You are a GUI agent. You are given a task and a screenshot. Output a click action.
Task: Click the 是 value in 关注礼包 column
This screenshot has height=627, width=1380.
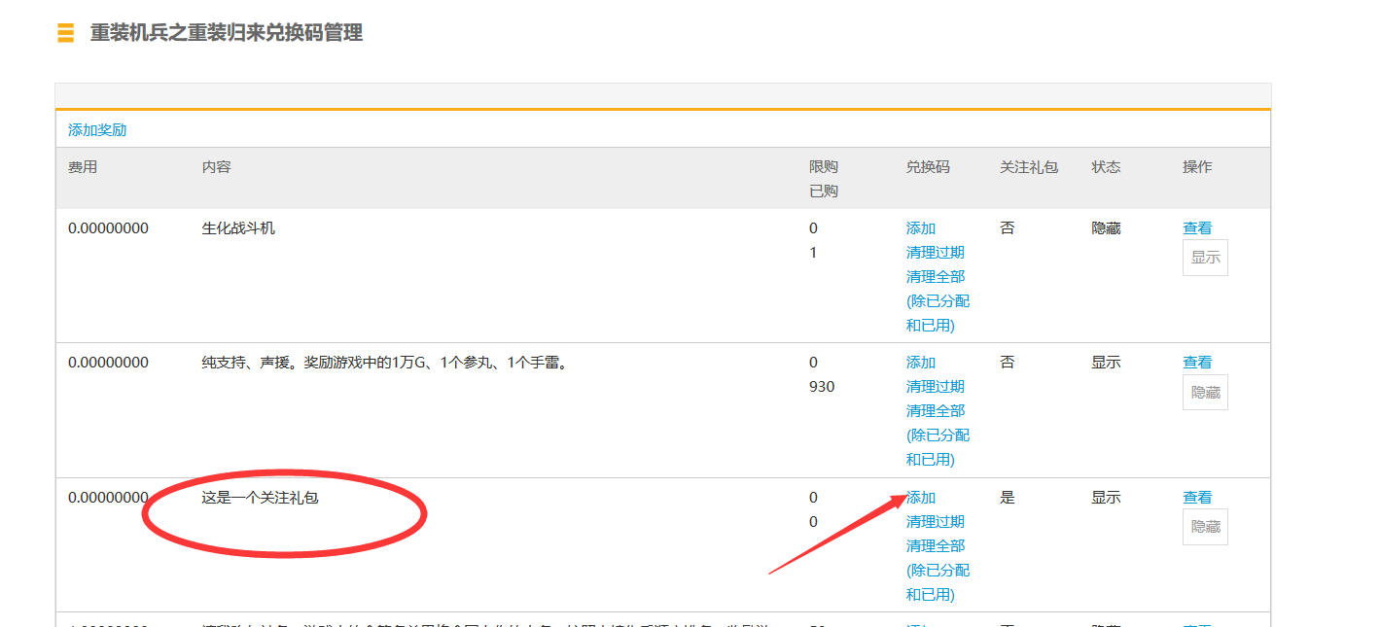(1008, 498)
